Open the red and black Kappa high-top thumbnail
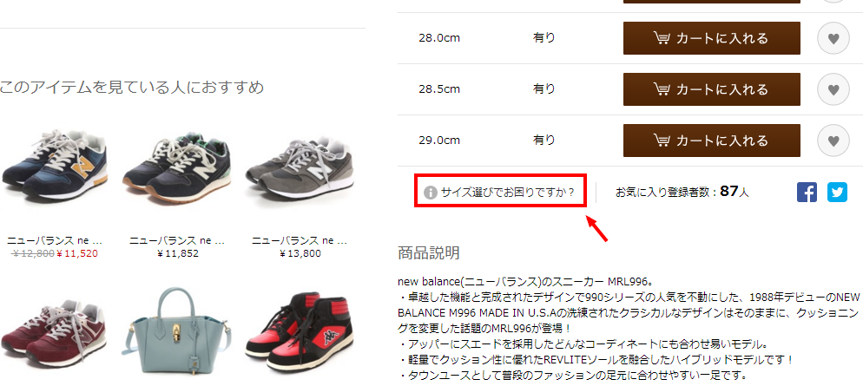The height and width of the screenshot is (386, 863). 300,331
